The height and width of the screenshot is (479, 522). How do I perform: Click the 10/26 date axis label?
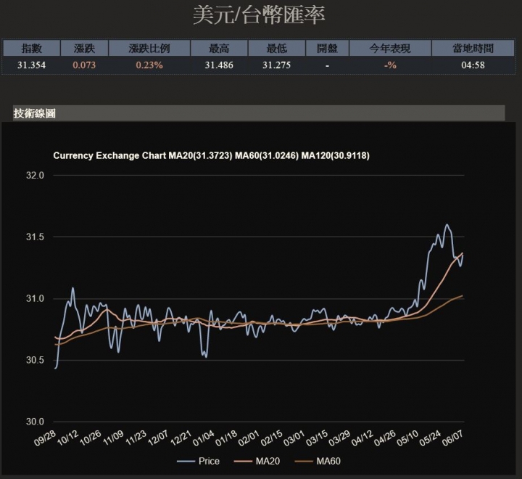click(90, 438)
